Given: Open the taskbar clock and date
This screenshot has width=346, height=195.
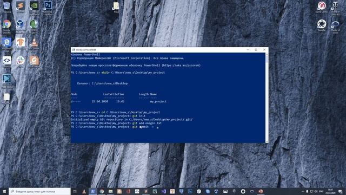Looking at the screenshot, I should [330, 191].
